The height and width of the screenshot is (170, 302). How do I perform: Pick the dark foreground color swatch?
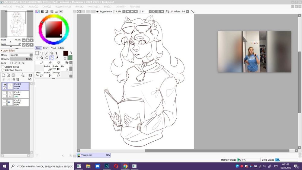pyautogui.click(x=66, y=53)
